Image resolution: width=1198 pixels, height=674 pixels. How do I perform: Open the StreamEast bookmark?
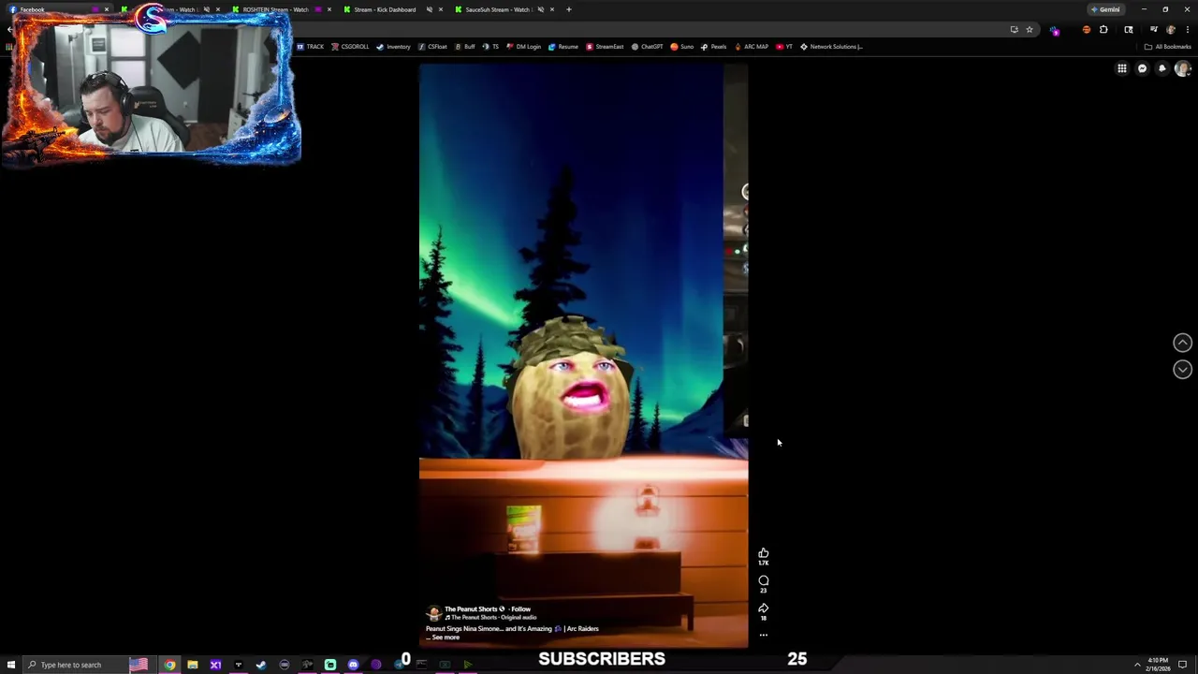pyautogui.click(x=605, y=47)
